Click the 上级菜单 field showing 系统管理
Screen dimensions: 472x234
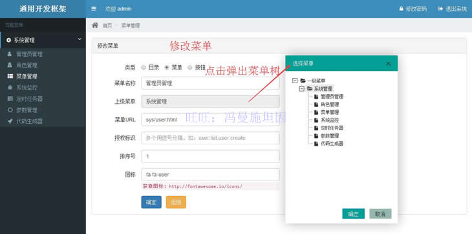click(x=210, y=101)
